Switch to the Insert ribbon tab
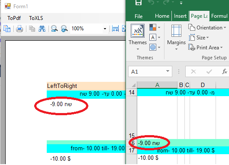This screenshot has width=229, height=165. [x=180, y=16]
